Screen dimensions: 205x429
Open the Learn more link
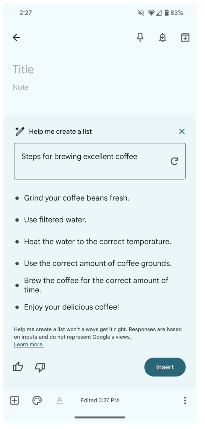click(x=29, y=345)
